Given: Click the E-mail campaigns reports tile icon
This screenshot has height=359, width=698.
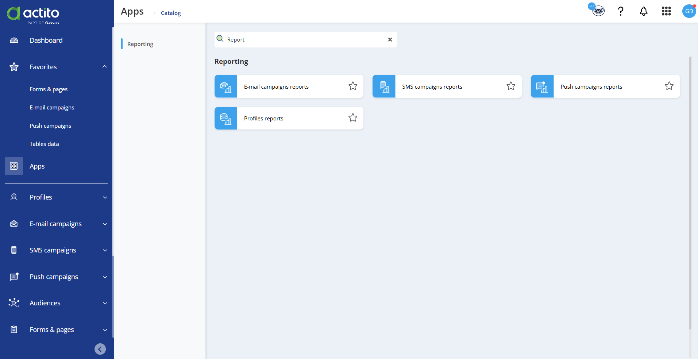Looking at the screenshot, I should coord(226,86).
